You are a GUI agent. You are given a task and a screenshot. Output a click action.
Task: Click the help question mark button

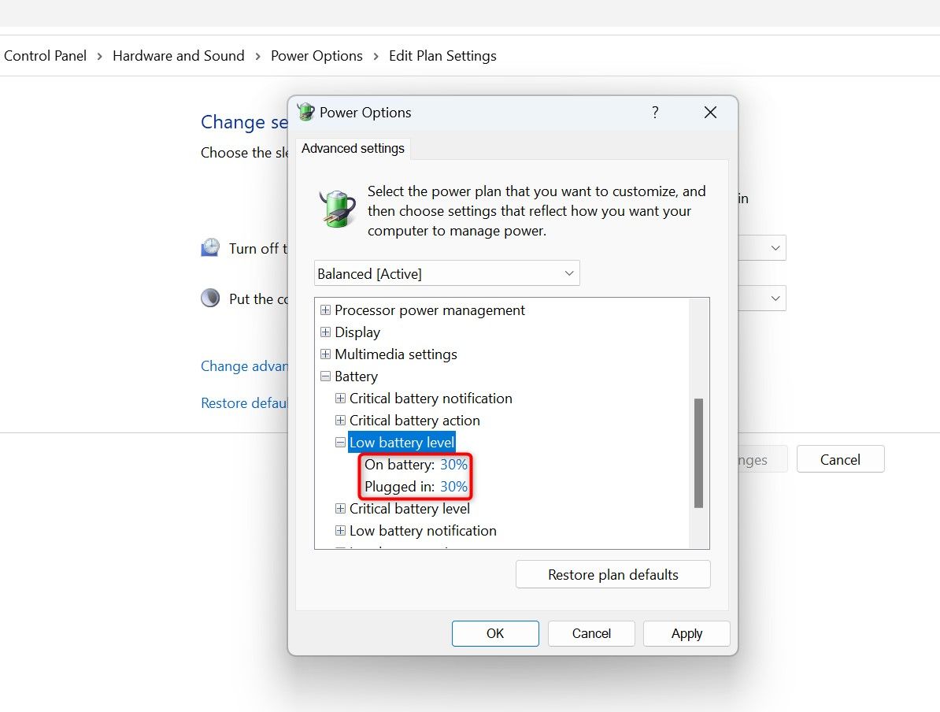[654, 113]
